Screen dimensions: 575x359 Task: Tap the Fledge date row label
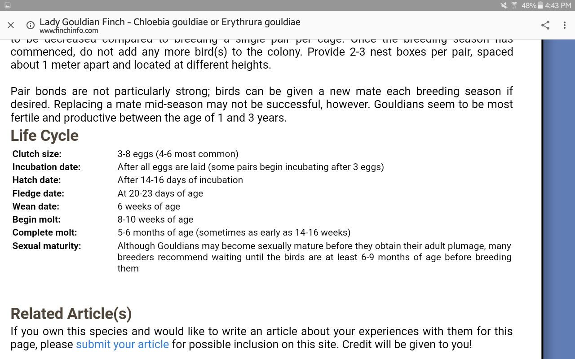point(38,193)
